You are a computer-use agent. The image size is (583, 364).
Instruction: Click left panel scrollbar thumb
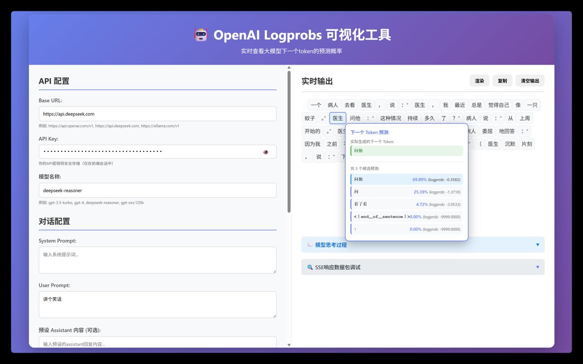tap(289, 141)
